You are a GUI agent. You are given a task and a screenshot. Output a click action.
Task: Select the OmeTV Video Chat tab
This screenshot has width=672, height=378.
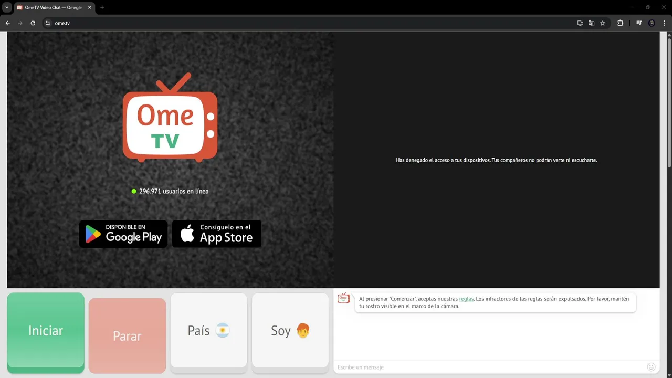(x=54, y=8)
